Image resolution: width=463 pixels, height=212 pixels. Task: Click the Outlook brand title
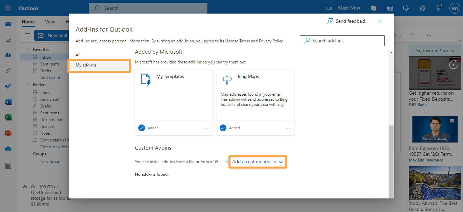click(x=29, y=8)
